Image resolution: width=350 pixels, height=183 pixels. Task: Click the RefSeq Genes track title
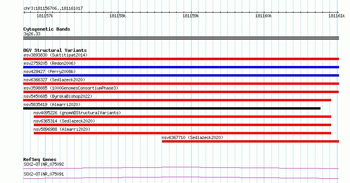[x=40, y=159]
